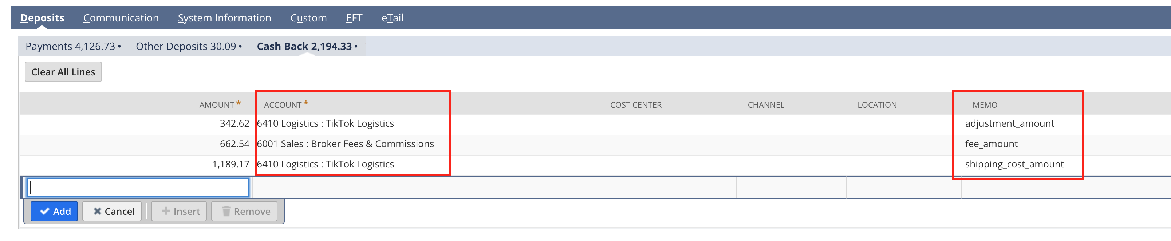The height and width of the screenshot is (241, 1171).
Task: Click the Remove line button
Action: 245,212
